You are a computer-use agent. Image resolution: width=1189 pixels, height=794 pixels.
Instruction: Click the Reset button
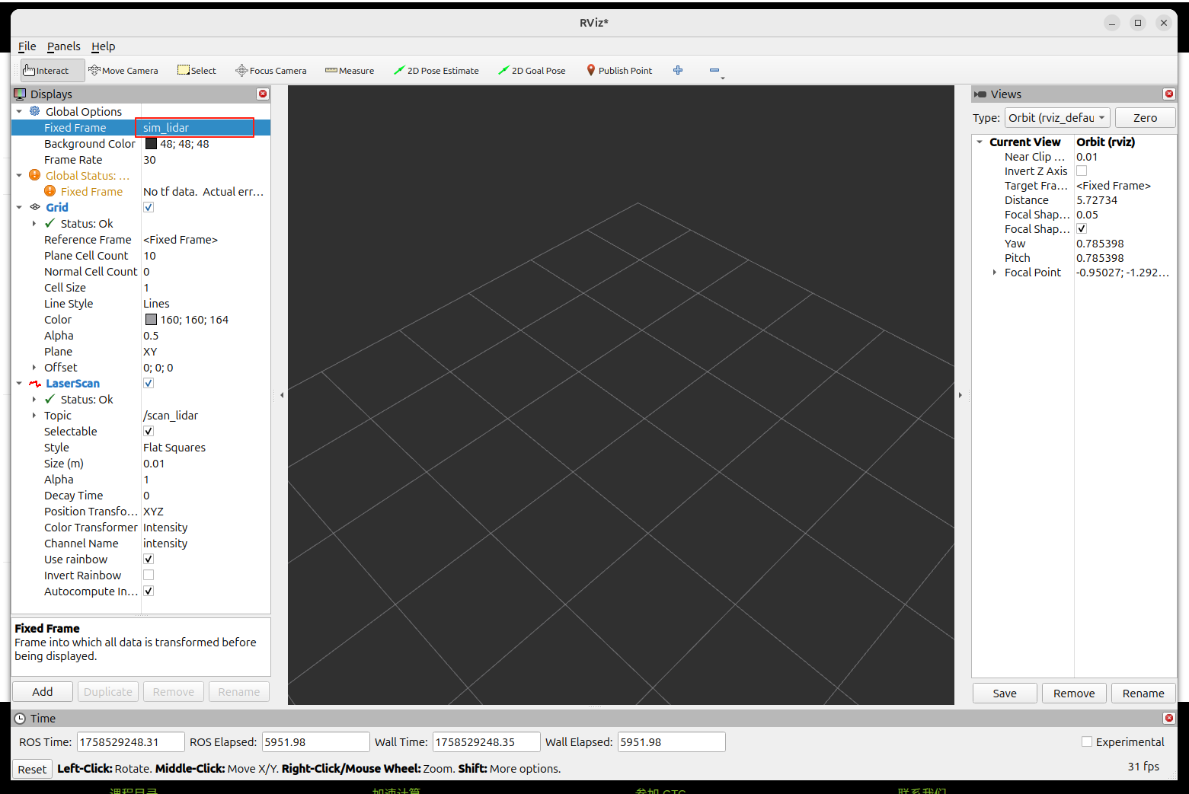pos(32,769)
